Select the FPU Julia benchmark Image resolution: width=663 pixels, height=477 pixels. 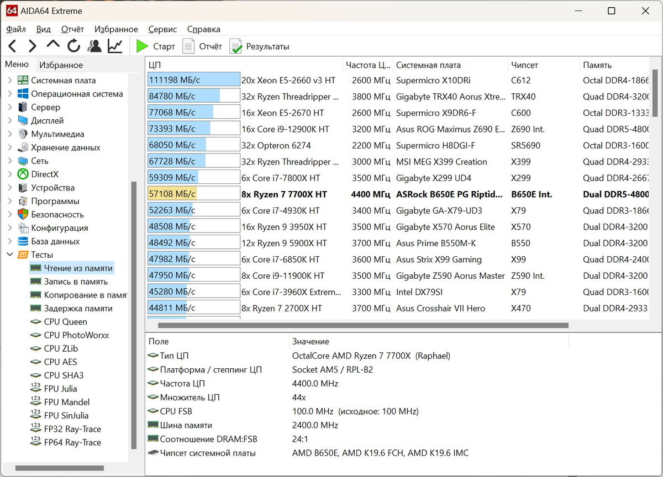pyautogui.click(x=54, y=389)
